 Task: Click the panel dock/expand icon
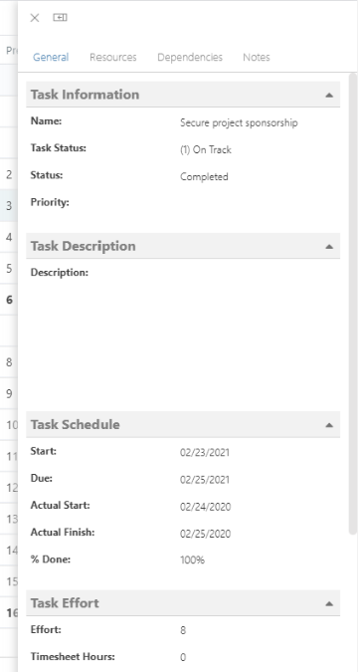click(60, 17)
